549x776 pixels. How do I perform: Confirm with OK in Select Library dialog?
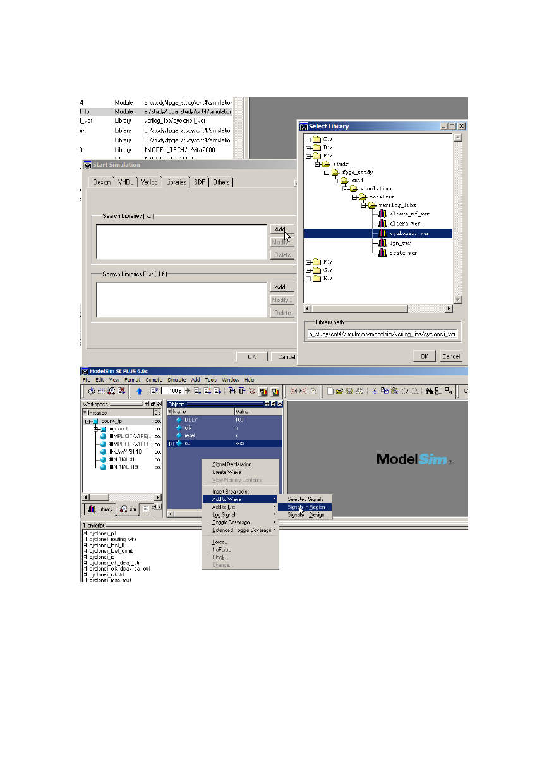425,356
